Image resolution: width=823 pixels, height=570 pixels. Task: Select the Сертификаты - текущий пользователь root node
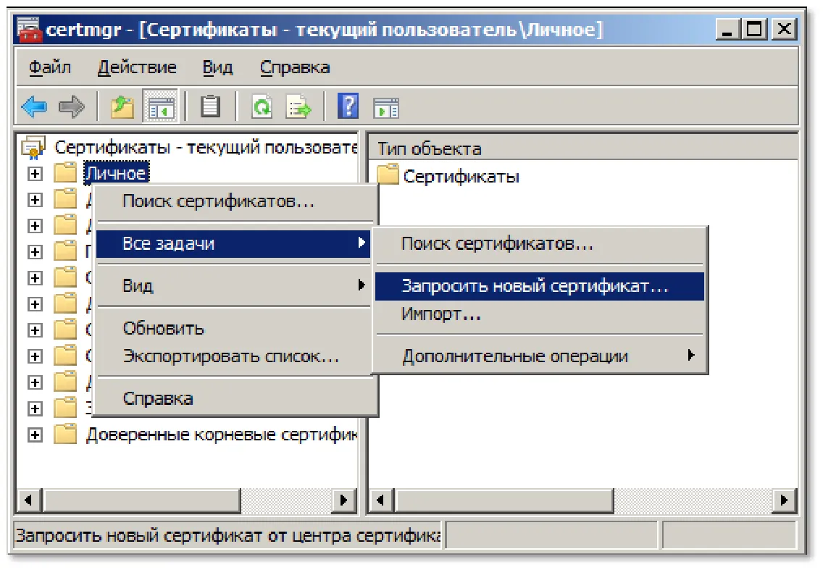206,148
